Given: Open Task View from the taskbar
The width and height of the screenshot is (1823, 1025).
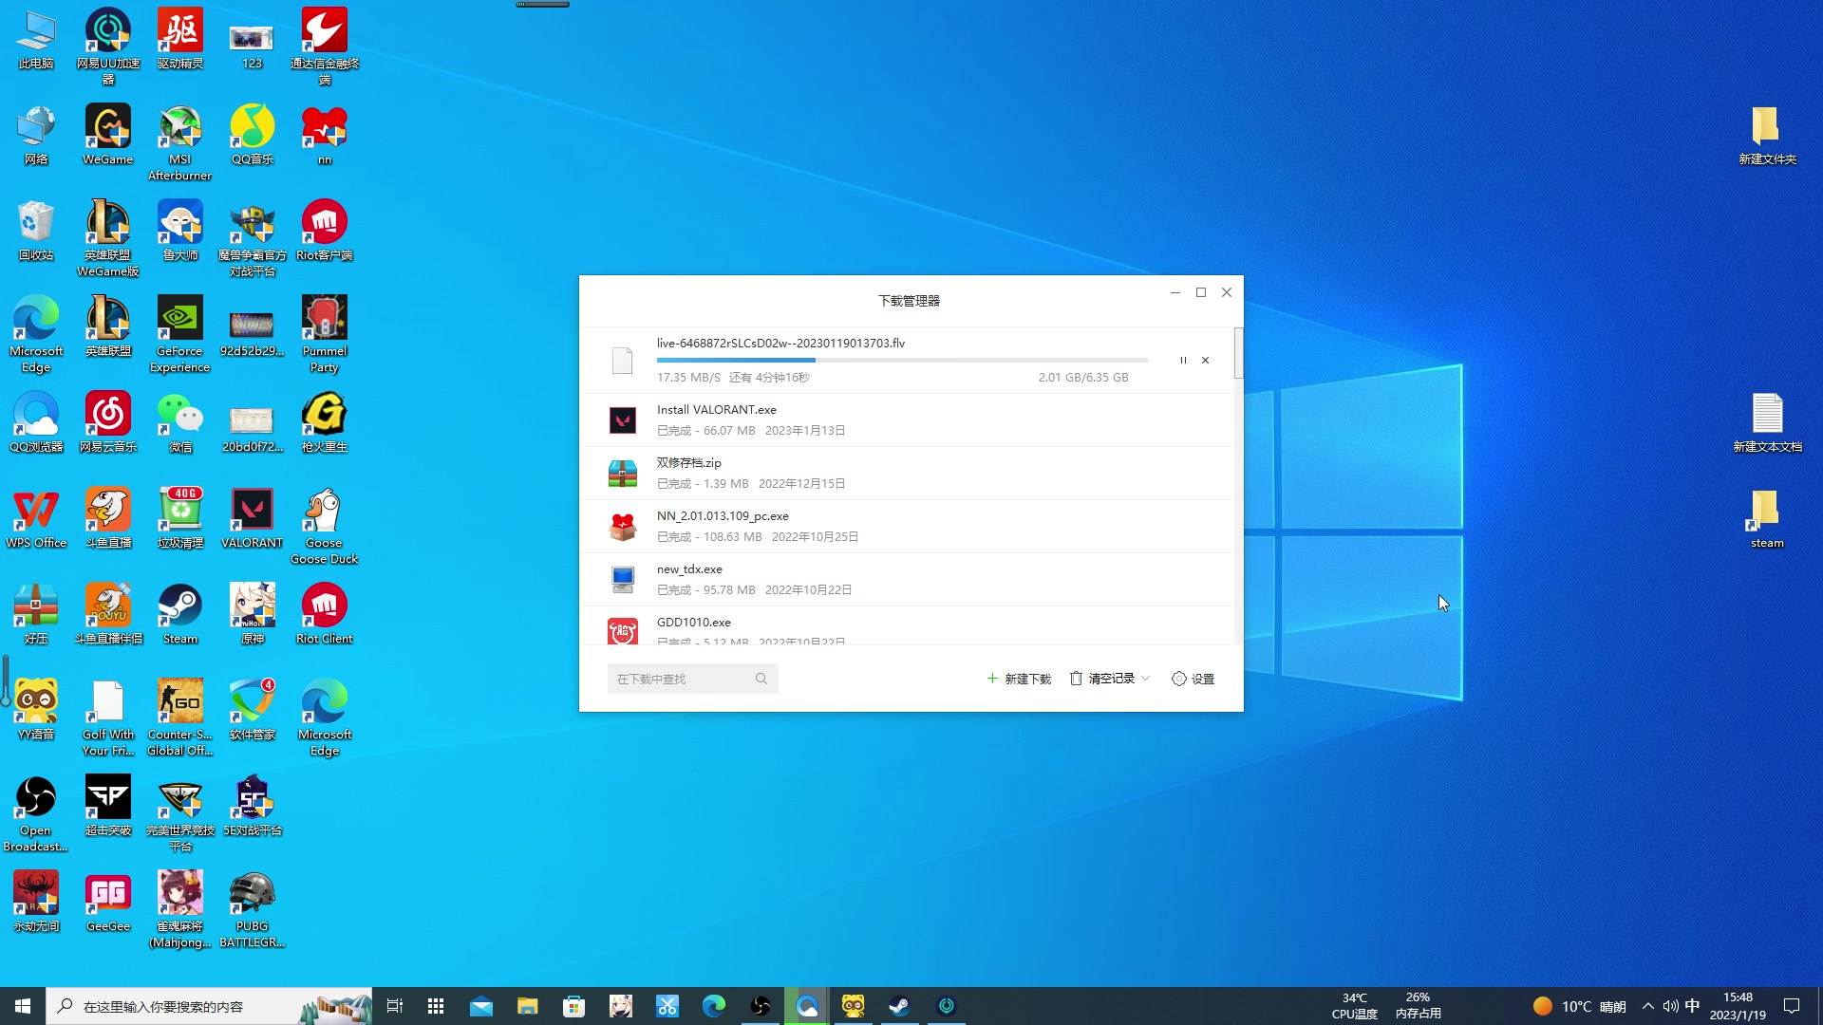Looking at the screenshot, I should [395, 1006].
